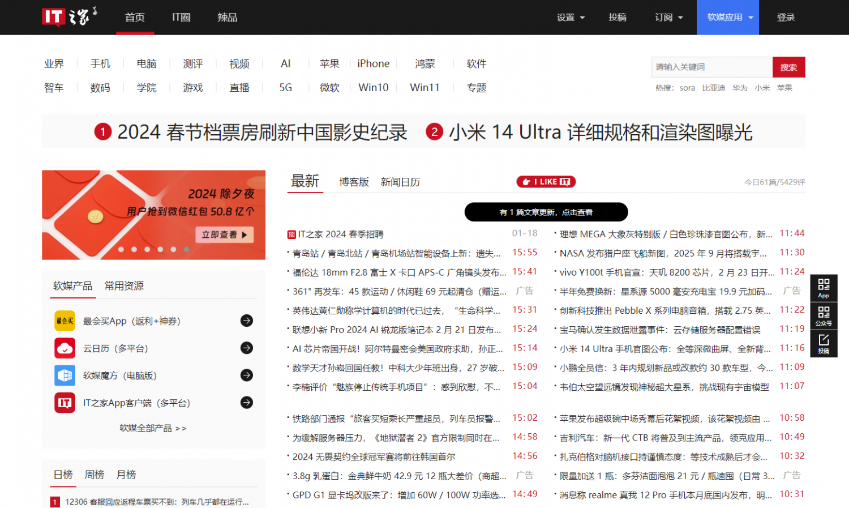Click arrow button next to 软媒魔方
Screen dimensions: 849x508
click(247, 375)
